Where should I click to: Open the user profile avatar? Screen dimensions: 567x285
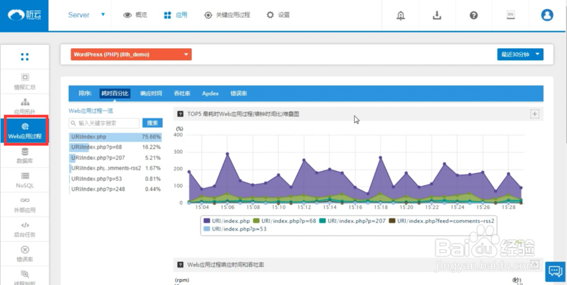pos(547,15)
